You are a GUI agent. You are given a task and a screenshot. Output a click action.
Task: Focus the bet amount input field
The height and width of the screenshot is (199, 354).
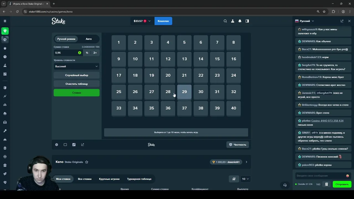point(68,53)
